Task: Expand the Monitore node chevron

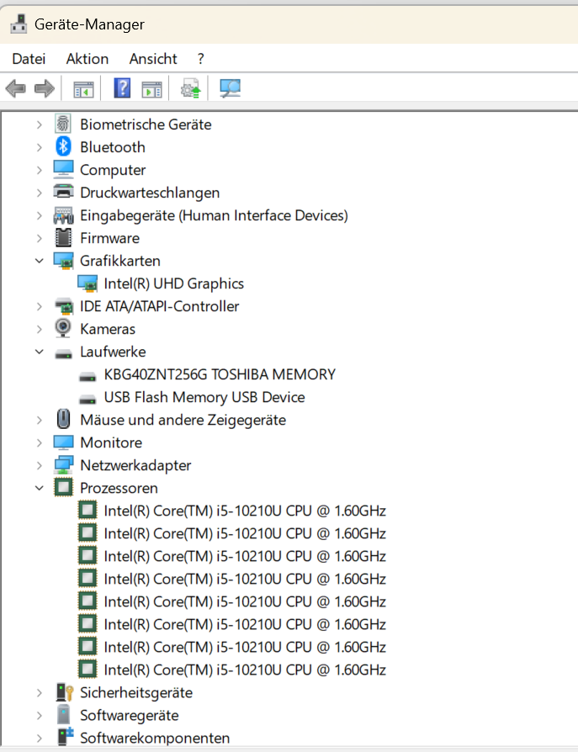Action: click(x=40, y=442)
